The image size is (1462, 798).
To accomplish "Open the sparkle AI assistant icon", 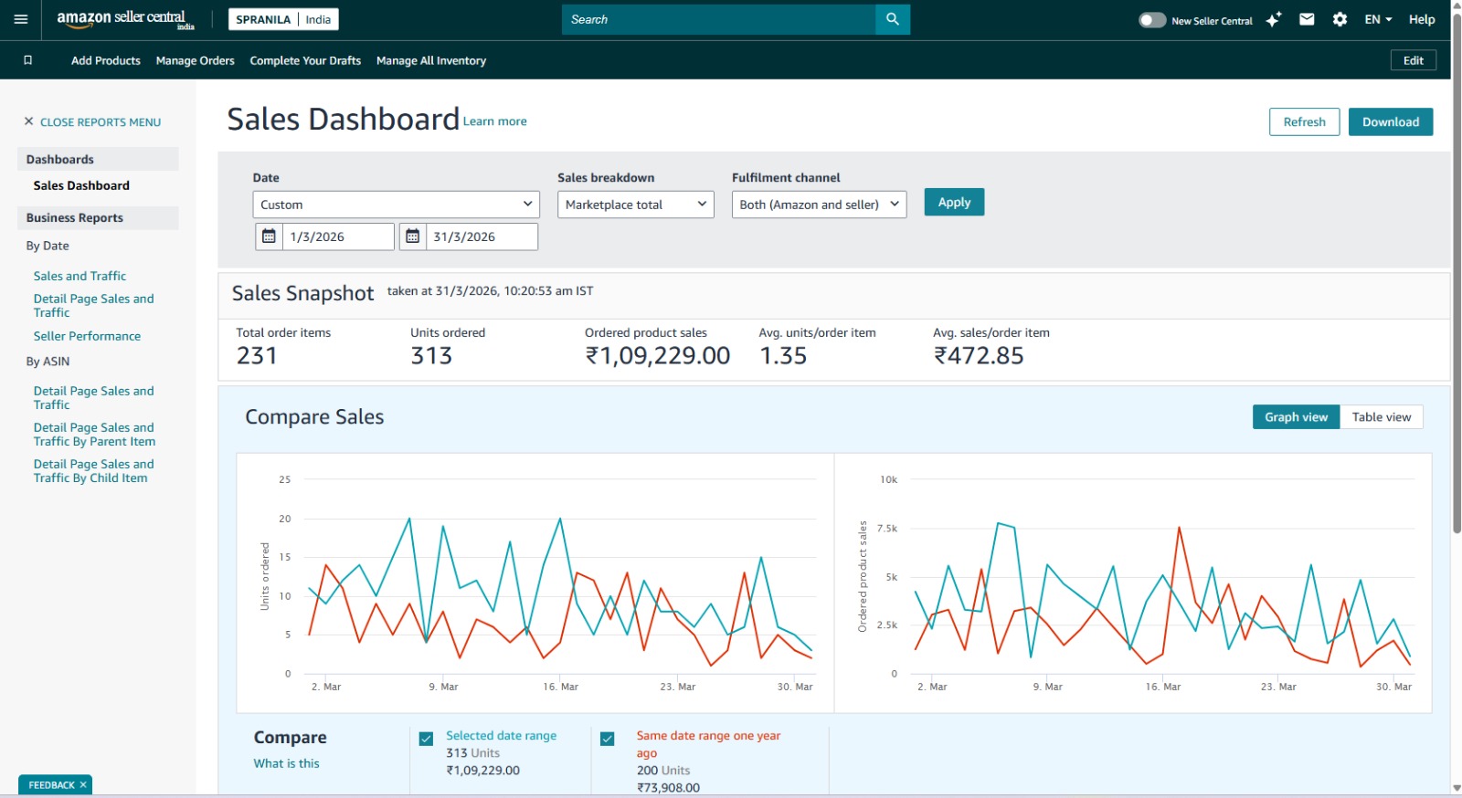I will tap(1274, 19).
